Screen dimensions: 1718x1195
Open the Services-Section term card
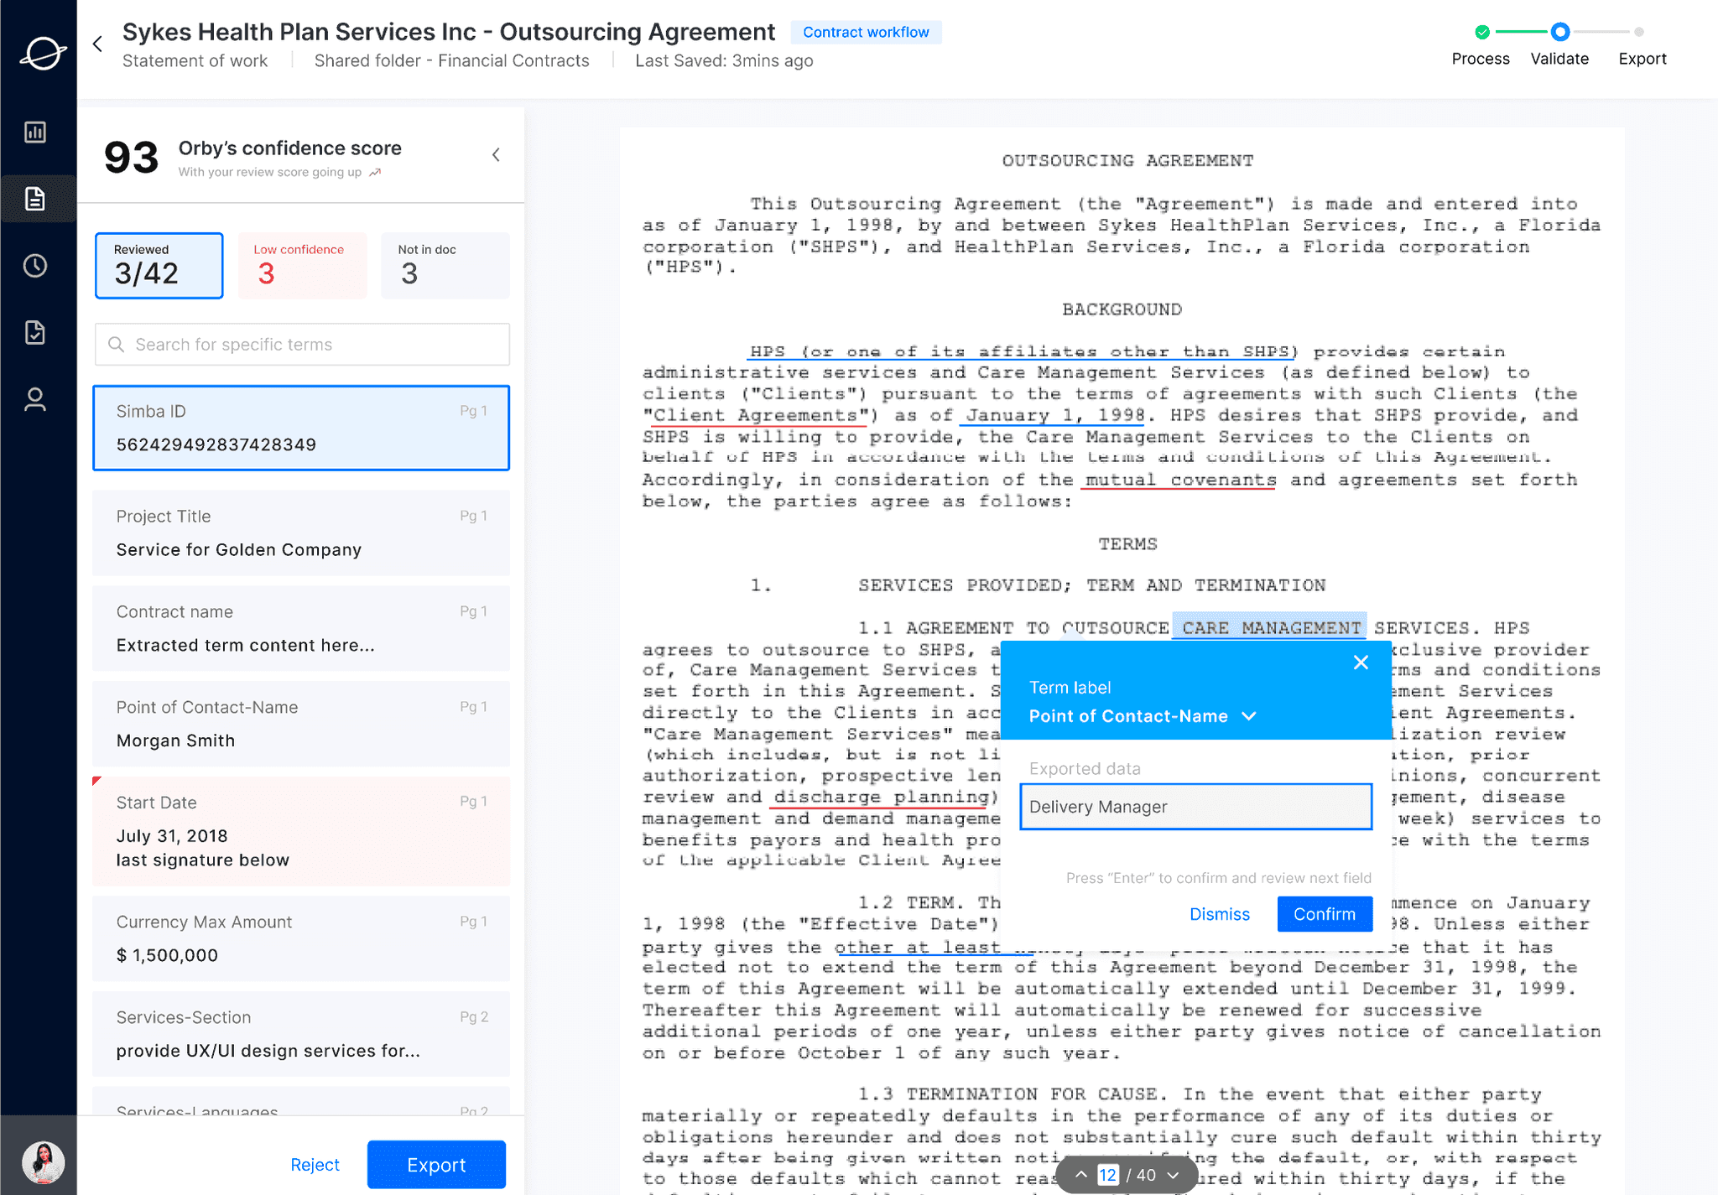point(301,1035)
